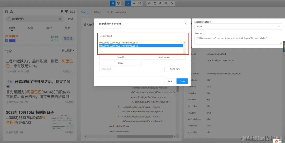
Task: Click the toolbar back arrow icon
Action: [149, 3]
